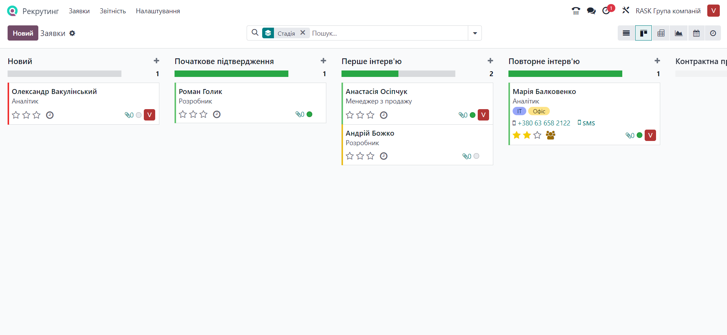Open activities clock with notification badge

(606, 11)
